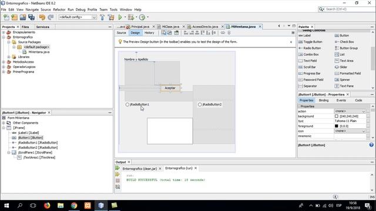
Task: Pick Toggle Button from the Palette
Action: pos(310,42)
